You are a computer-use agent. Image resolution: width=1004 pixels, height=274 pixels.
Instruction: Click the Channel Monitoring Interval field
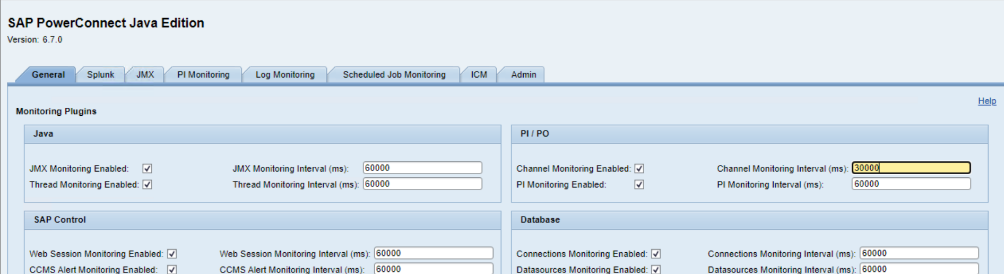pyautogui.click(x=911, y=168)
